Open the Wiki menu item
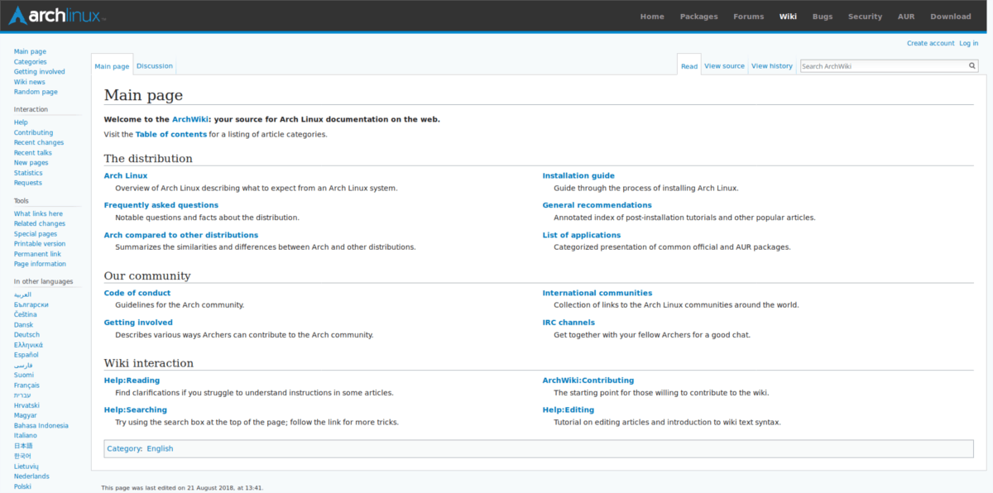The width and height of the screenshot is (993, 493). pyautogui.click(x=788, y=16)
